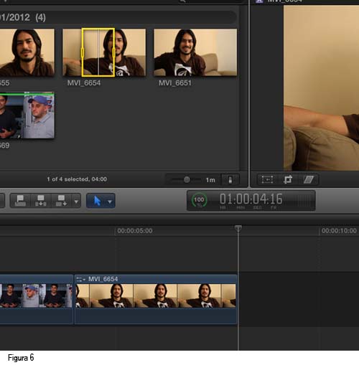The width and height of the screenshot is (359, 365).
Task: Click the Transform tool icon under viewer
Action: coord(267,179)
